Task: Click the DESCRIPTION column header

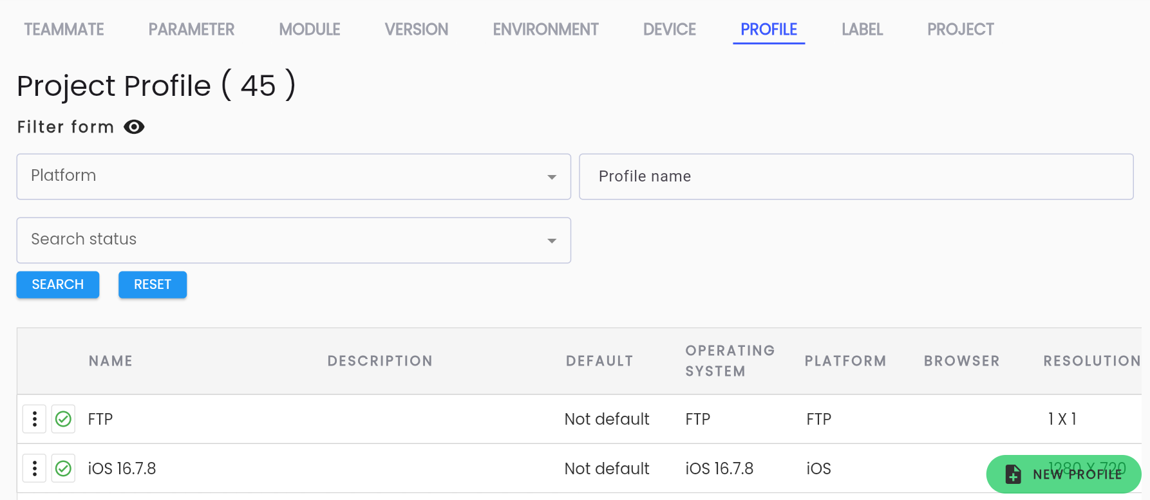Action: (x=380, y=361)
